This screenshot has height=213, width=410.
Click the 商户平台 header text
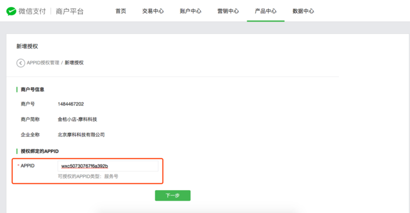click(70, 11)
